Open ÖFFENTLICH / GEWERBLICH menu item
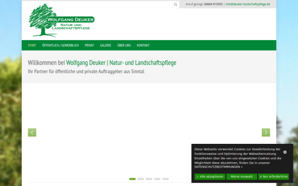Viewport: 298px width, 186px height. point(60,45)
